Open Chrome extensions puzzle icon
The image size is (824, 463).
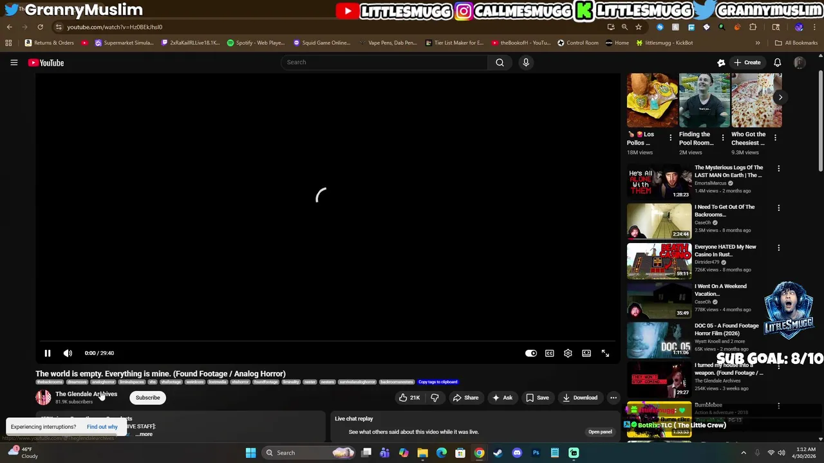pyautogui.click(x=753, y=27)
